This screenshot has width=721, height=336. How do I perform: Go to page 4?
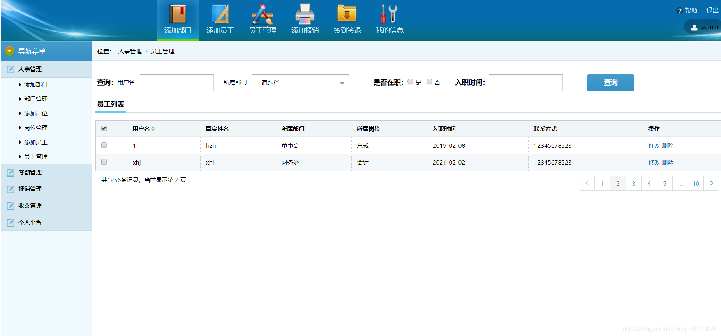pos(649,183)
